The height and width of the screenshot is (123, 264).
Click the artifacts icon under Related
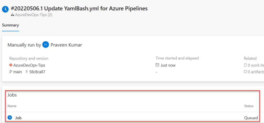pos(245,72)
